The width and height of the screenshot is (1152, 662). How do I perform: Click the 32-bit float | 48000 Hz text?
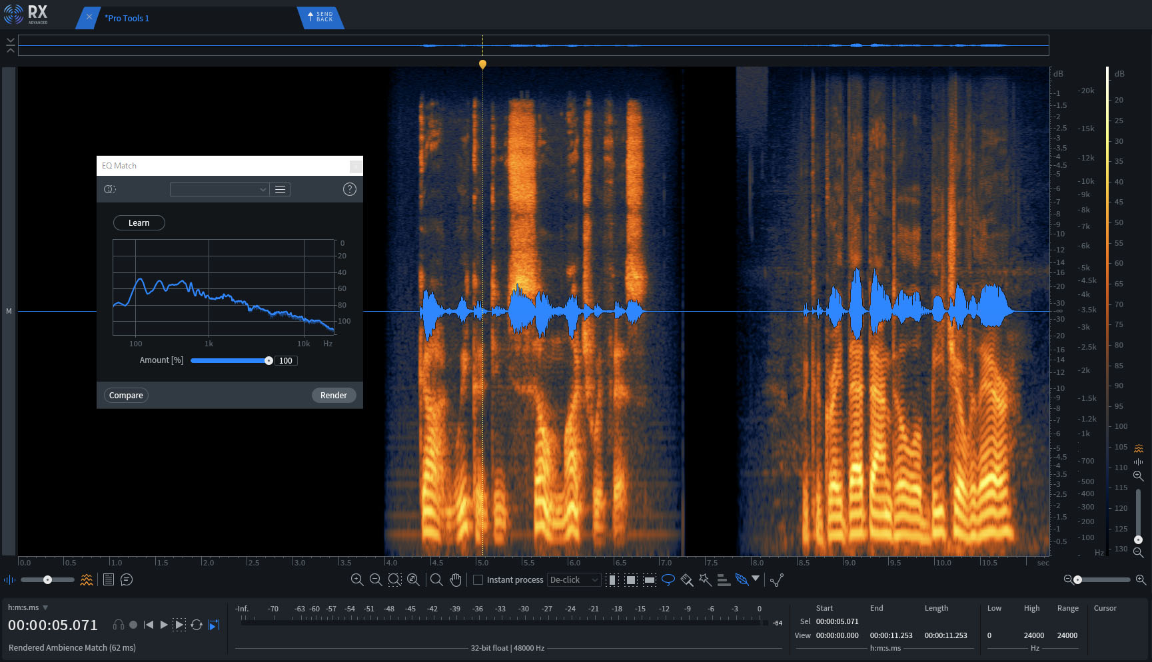point(508,648)
